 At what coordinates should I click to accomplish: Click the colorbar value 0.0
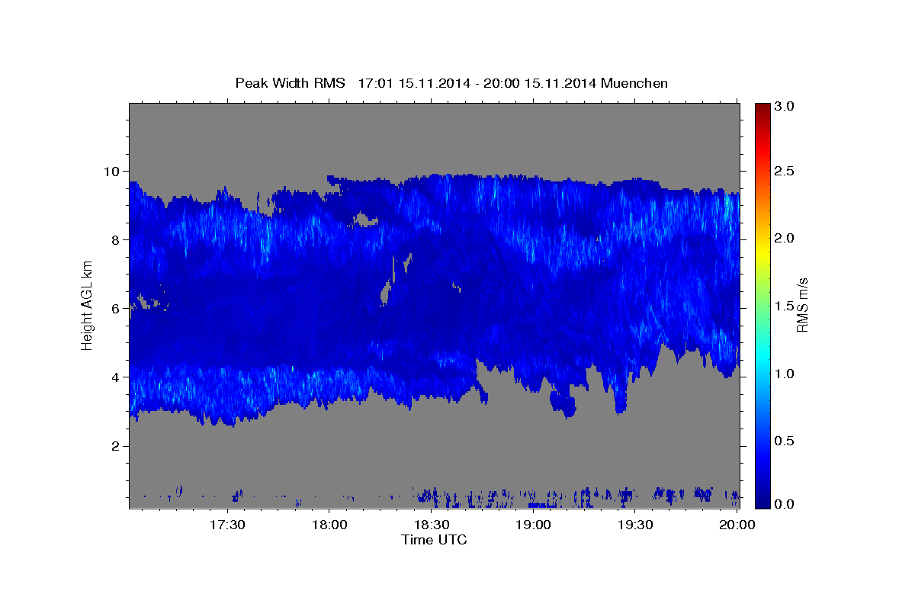click(785, 504)
